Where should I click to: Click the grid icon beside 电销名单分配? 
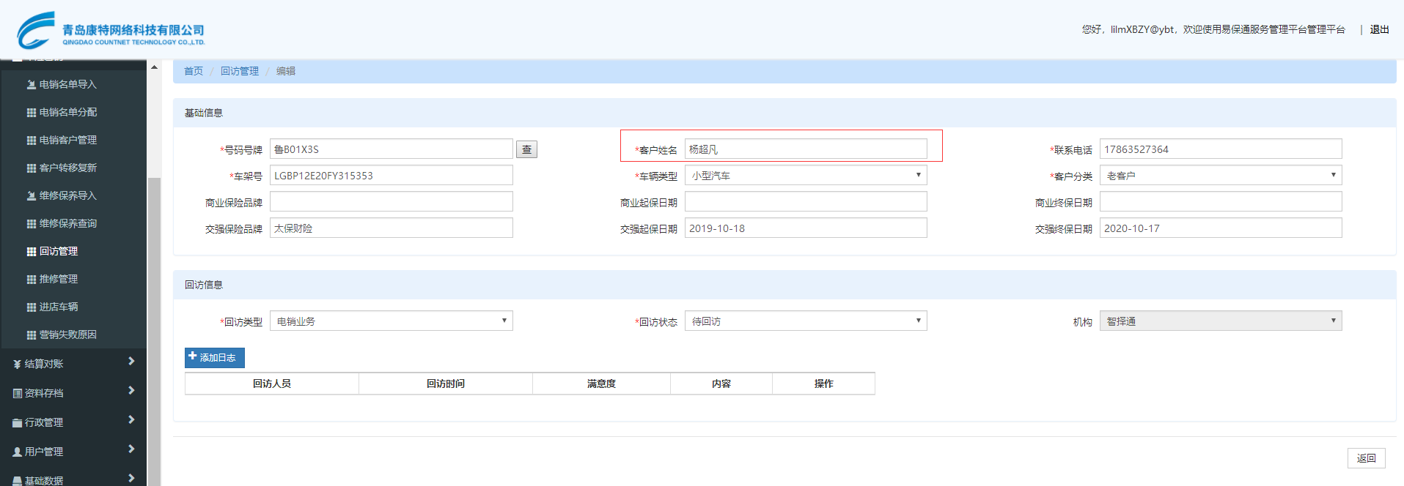point(32,112)
